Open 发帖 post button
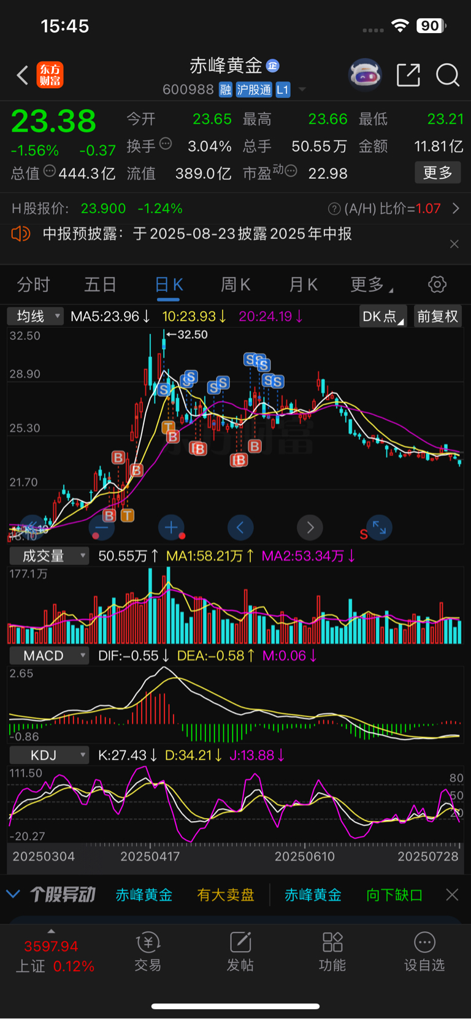The width and height of the screenshot is (471, 1019). pos(240,952)
